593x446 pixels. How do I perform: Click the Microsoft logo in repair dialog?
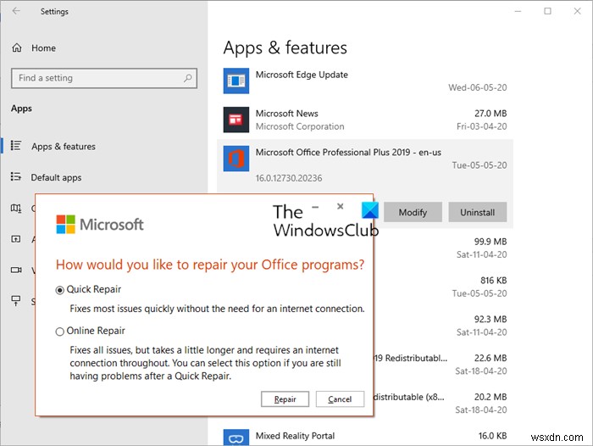[100, 224]
